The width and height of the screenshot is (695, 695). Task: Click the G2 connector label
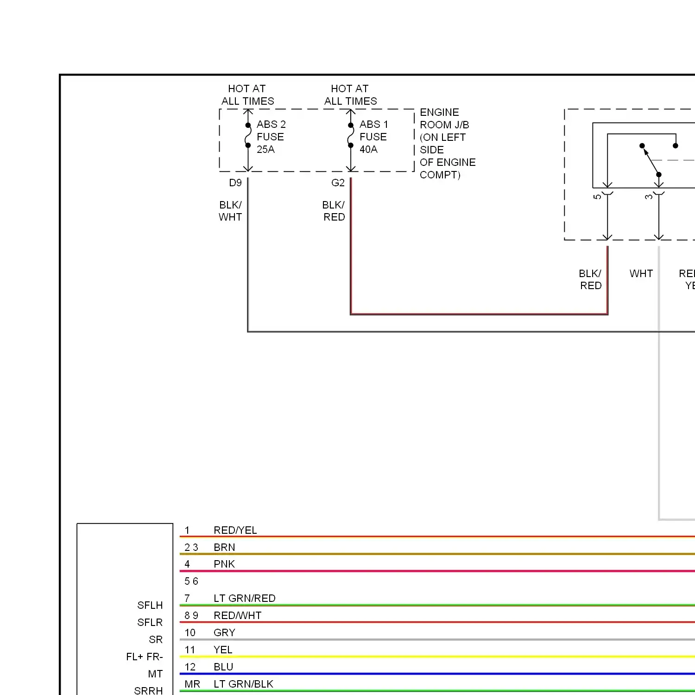[338, 183]
